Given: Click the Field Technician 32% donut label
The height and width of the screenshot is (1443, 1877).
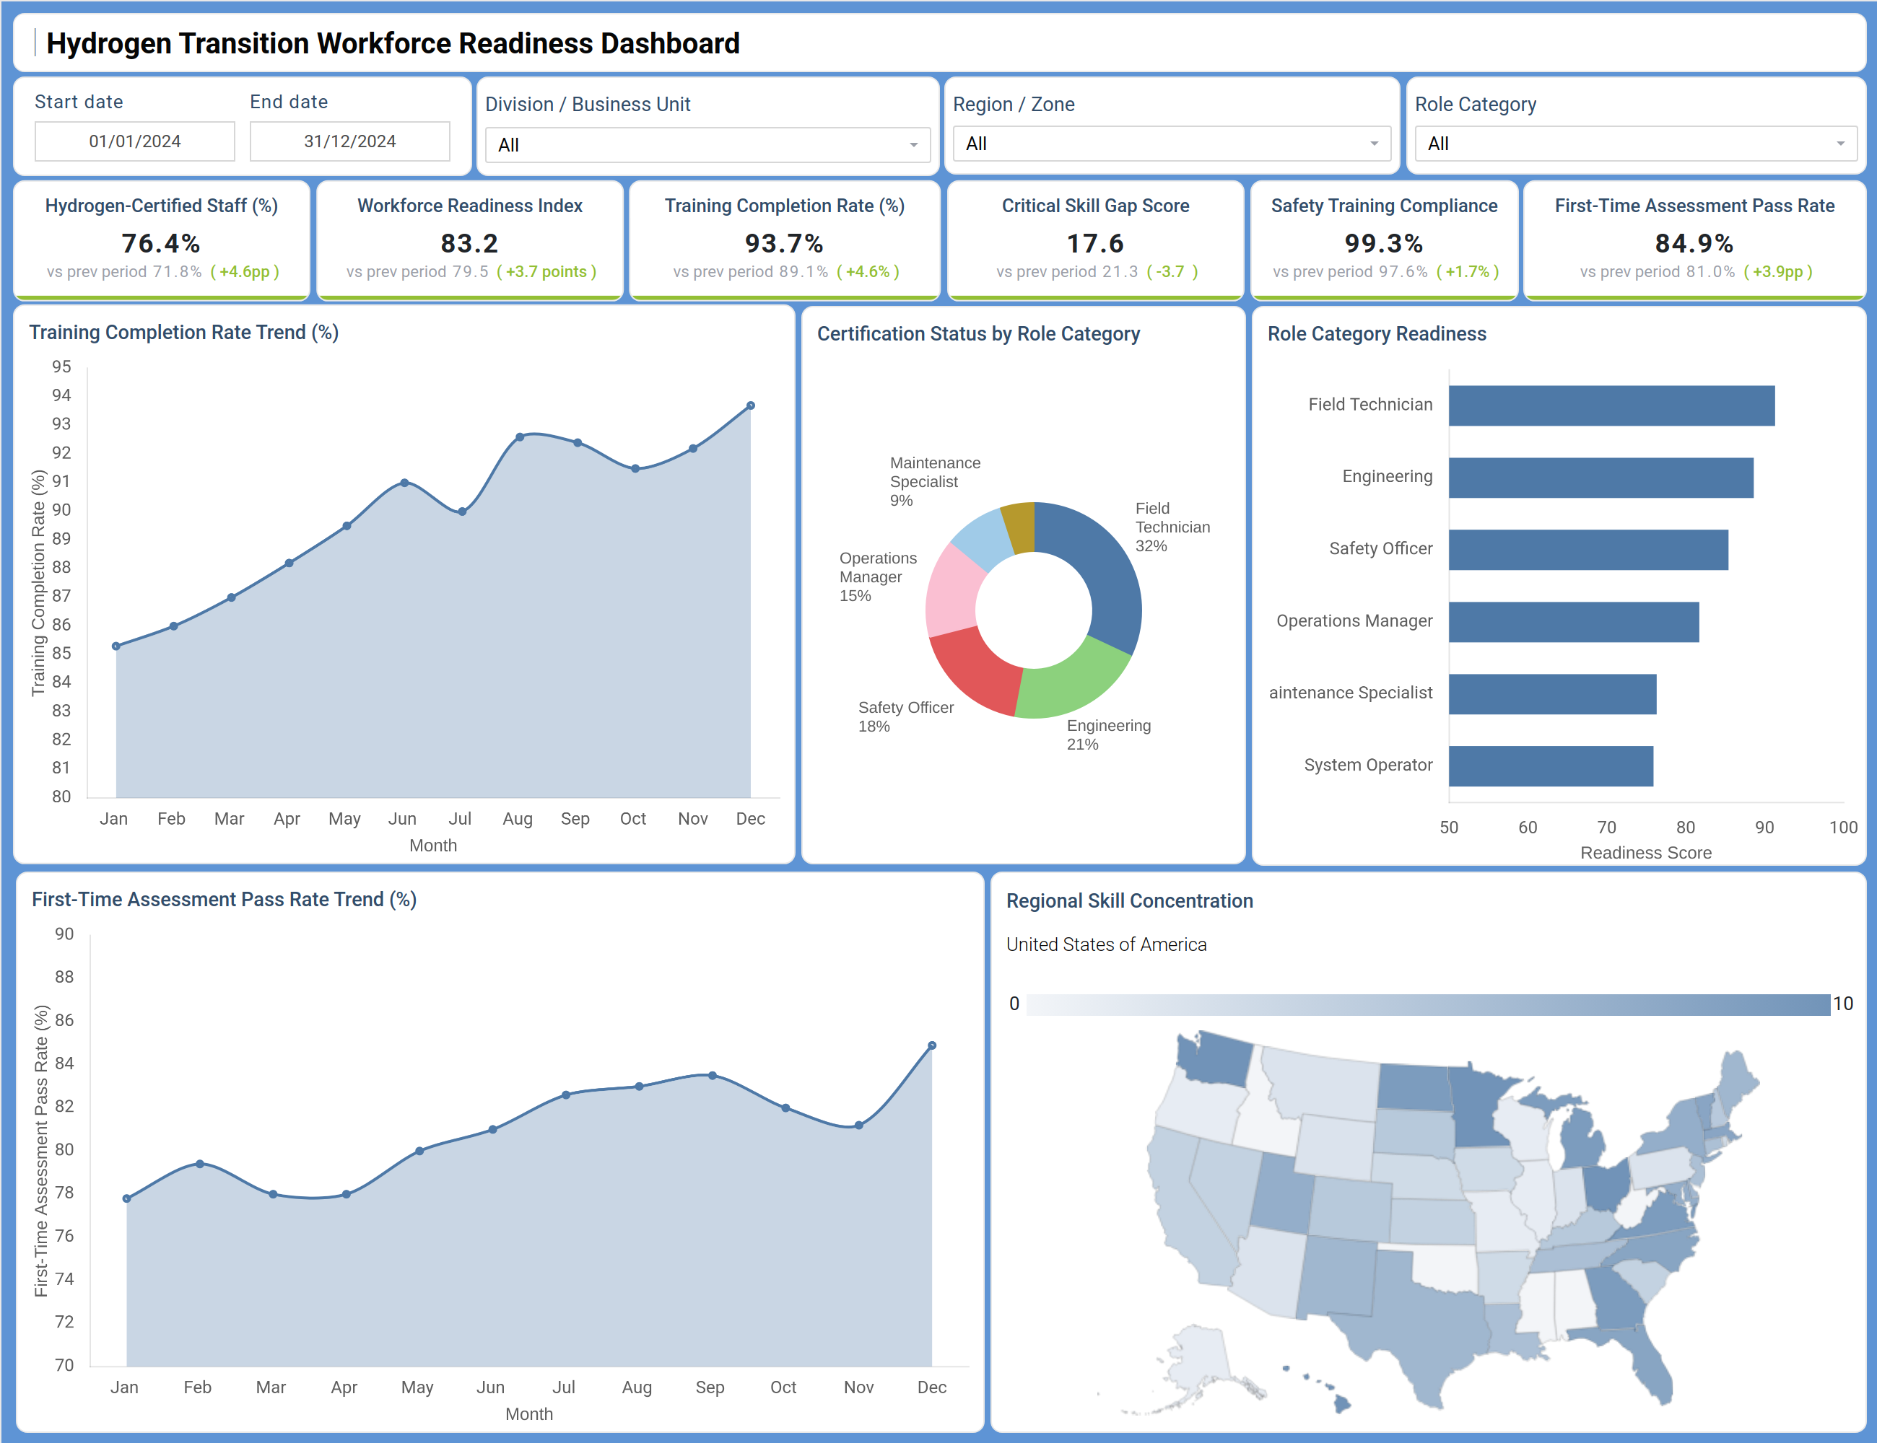Looking at the screenshot, I should (1172, 527).
